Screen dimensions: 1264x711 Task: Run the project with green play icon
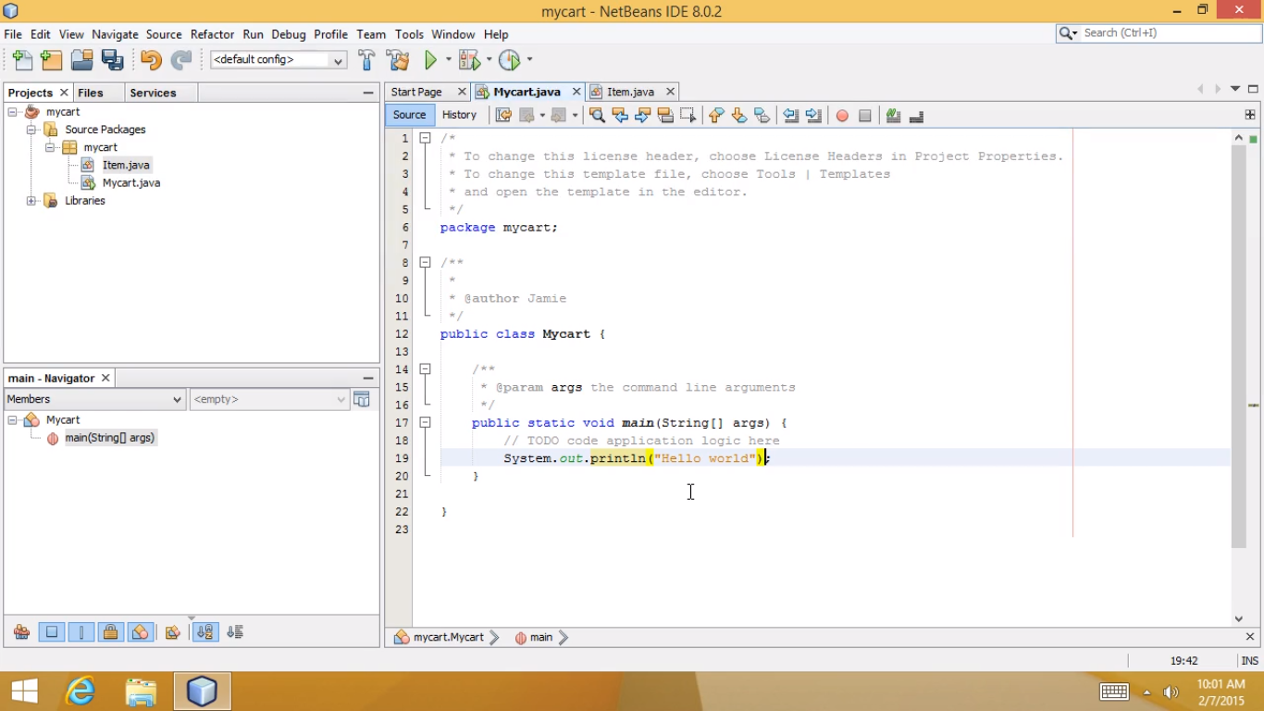431,60
